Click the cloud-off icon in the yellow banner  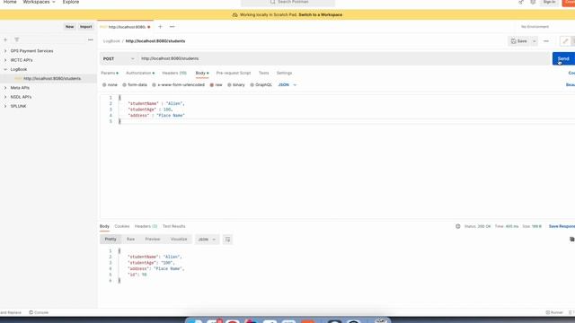[x=235, y=15]
